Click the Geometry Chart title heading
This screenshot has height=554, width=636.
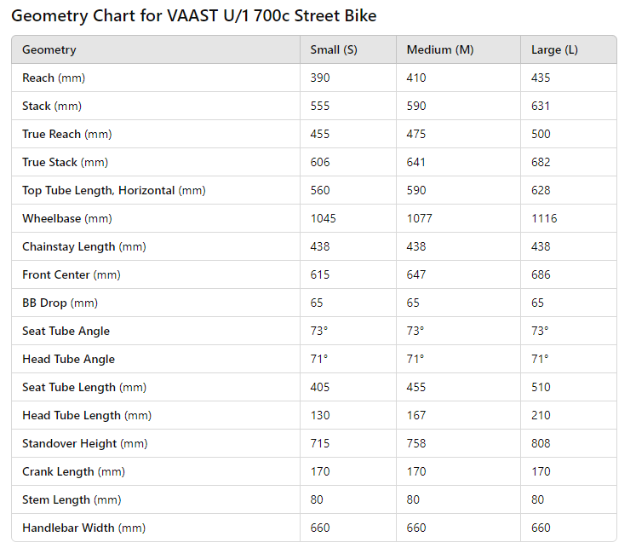pyautogui.click(x=194, y=16)
